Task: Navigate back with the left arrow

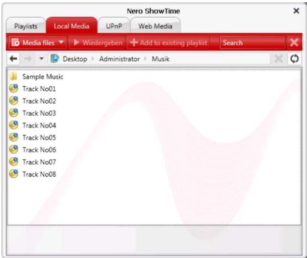Action: [x=13, y=59]
